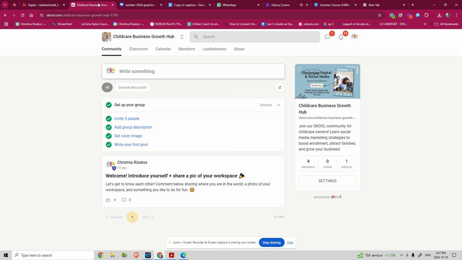Open Christina Rizakos profile name link
This screenshot has height=260, width=462.
[x=132, y=162]
